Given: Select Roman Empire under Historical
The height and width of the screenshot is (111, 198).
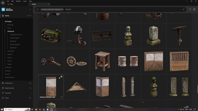Looking at the screenshot, I should tap(15, 44).
